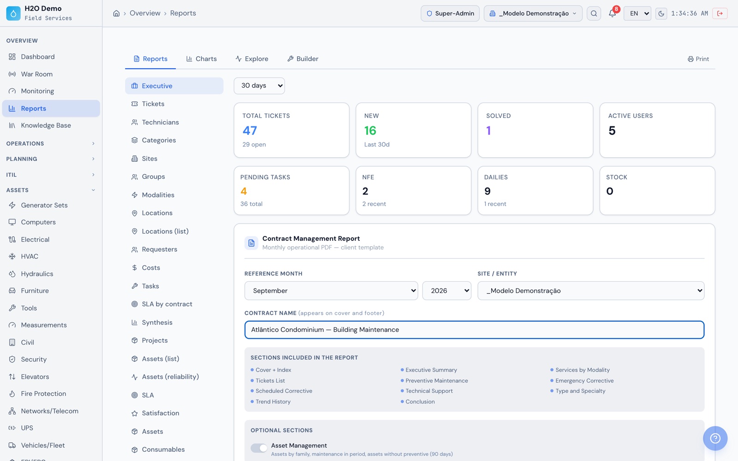
Task: Click the Dashboard sidebar icon
Action: [12, 57]
